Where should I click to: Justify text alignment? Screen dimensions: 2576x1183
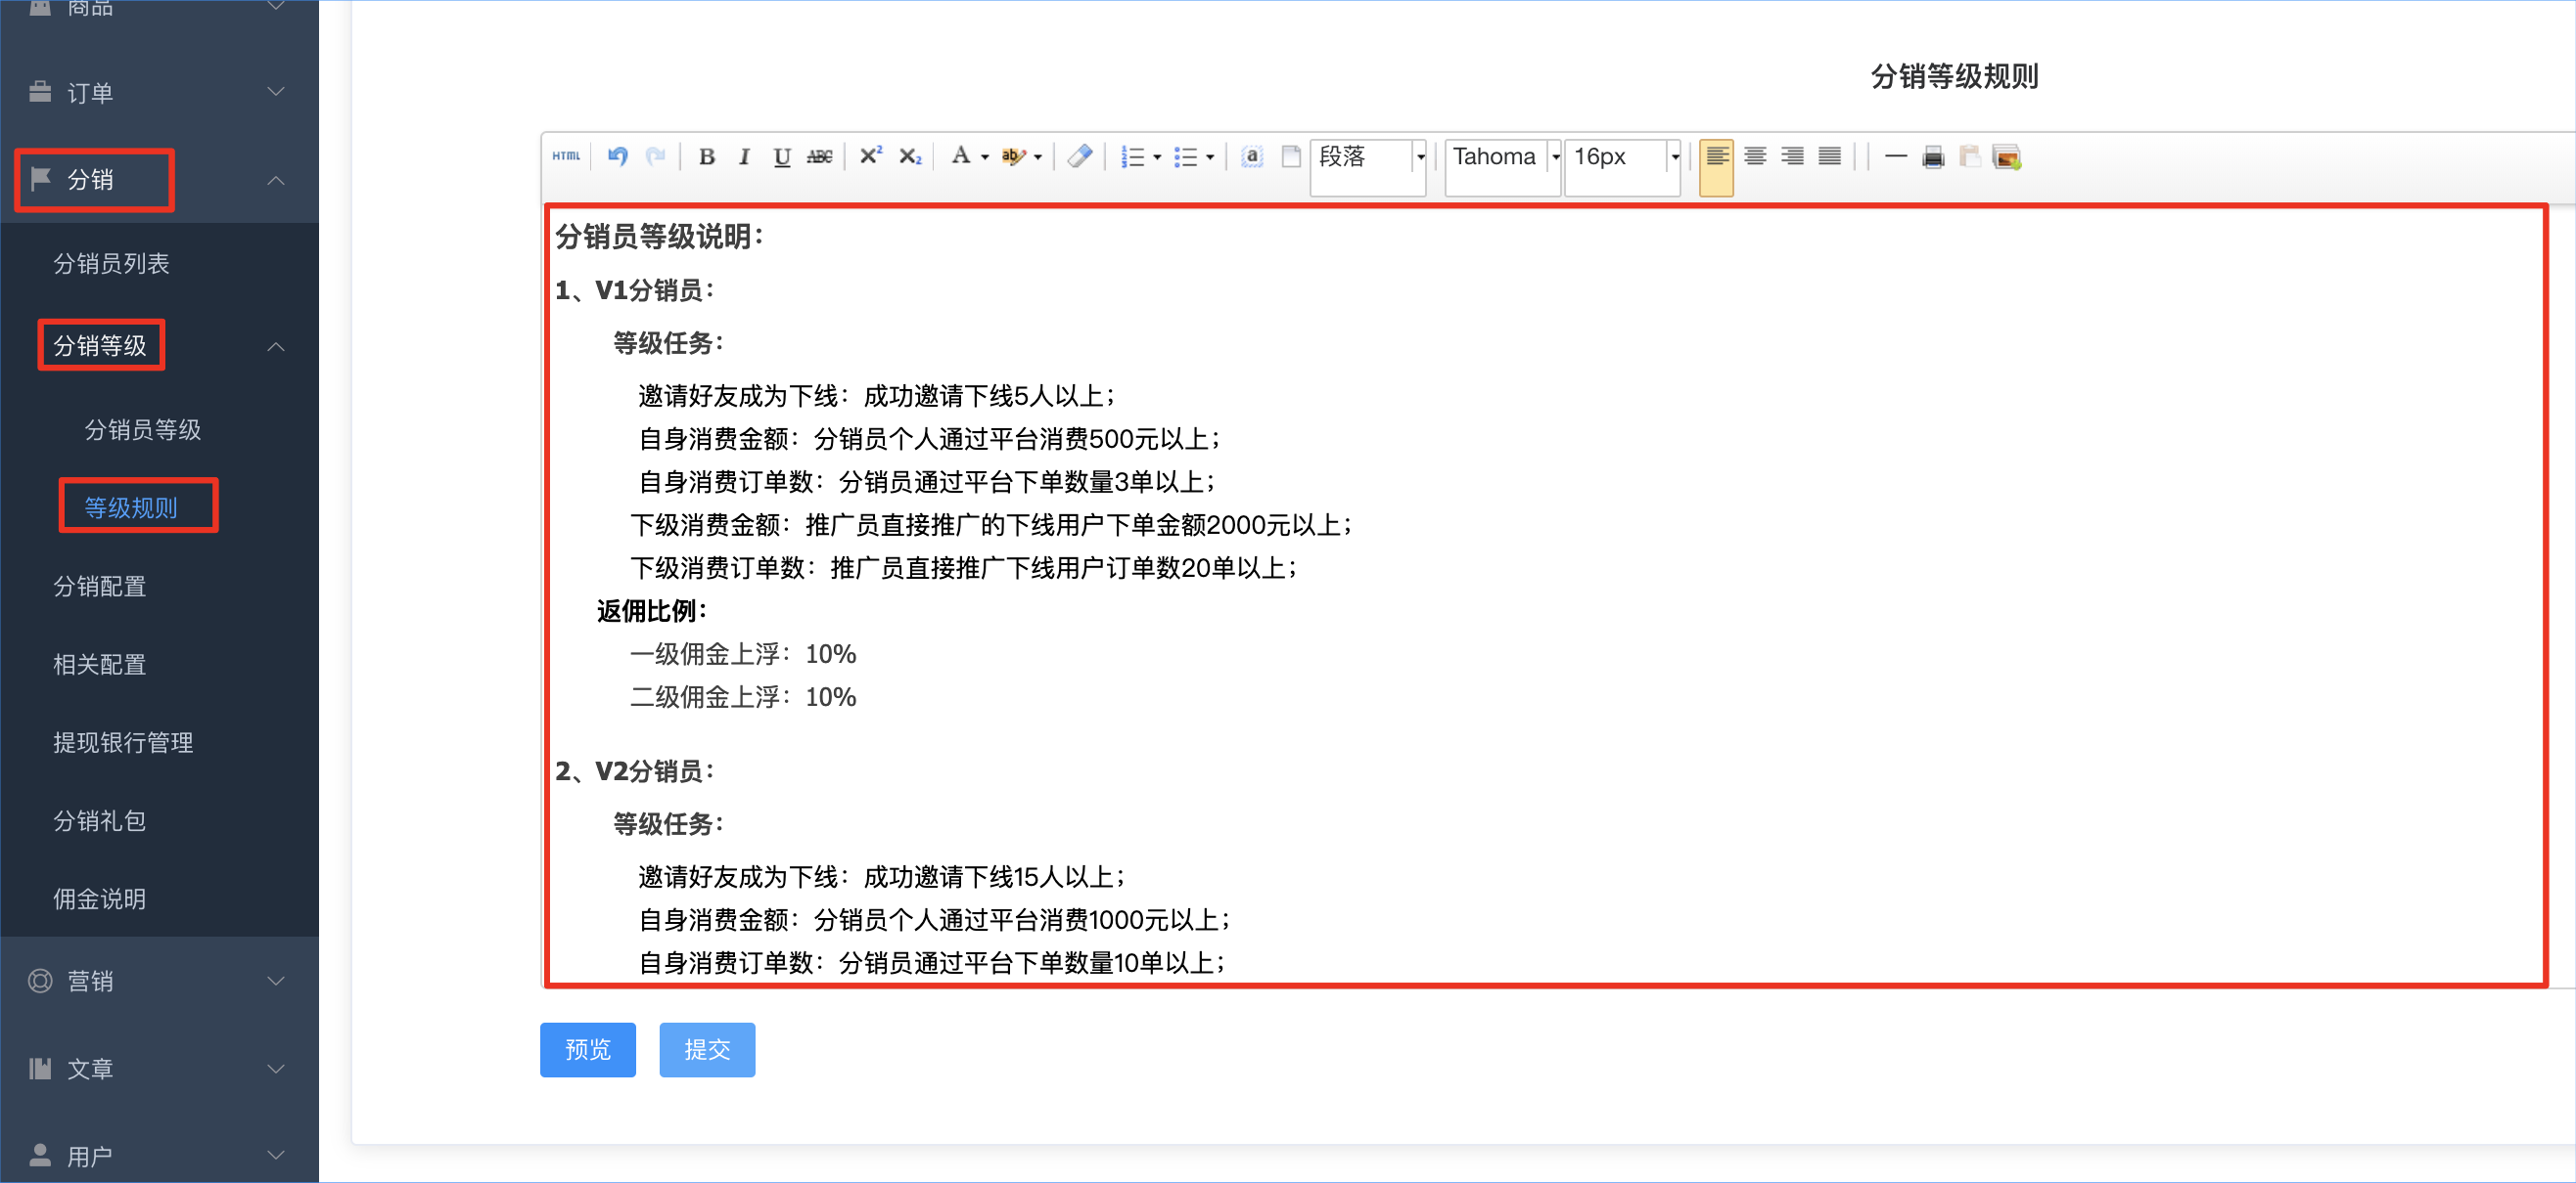point(1829,156)
